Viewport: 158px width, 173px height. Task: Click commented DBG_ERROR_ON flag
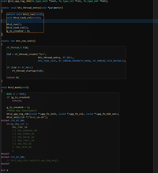point(26,134)
